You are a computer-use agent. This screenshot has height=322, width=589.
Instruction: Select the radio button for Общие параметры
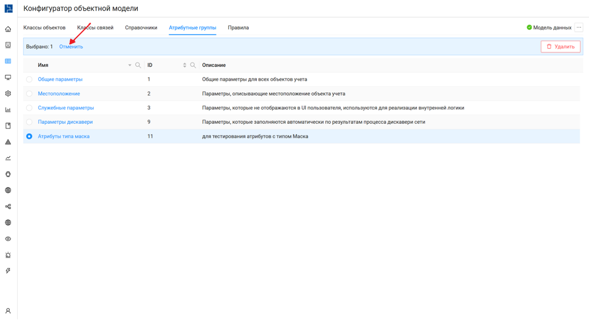pos(29,80)
